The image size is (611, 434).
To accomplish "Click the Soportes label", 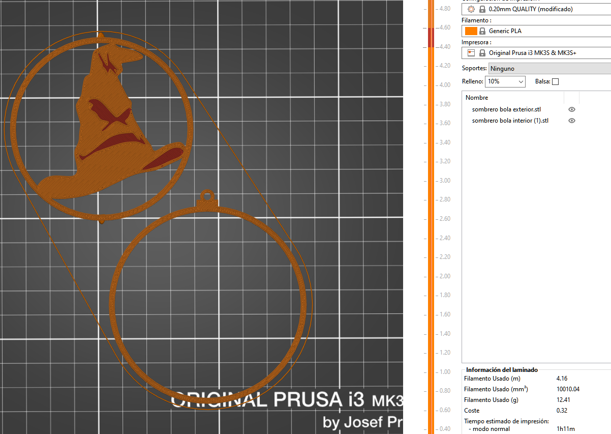I will tap(474, 68).
